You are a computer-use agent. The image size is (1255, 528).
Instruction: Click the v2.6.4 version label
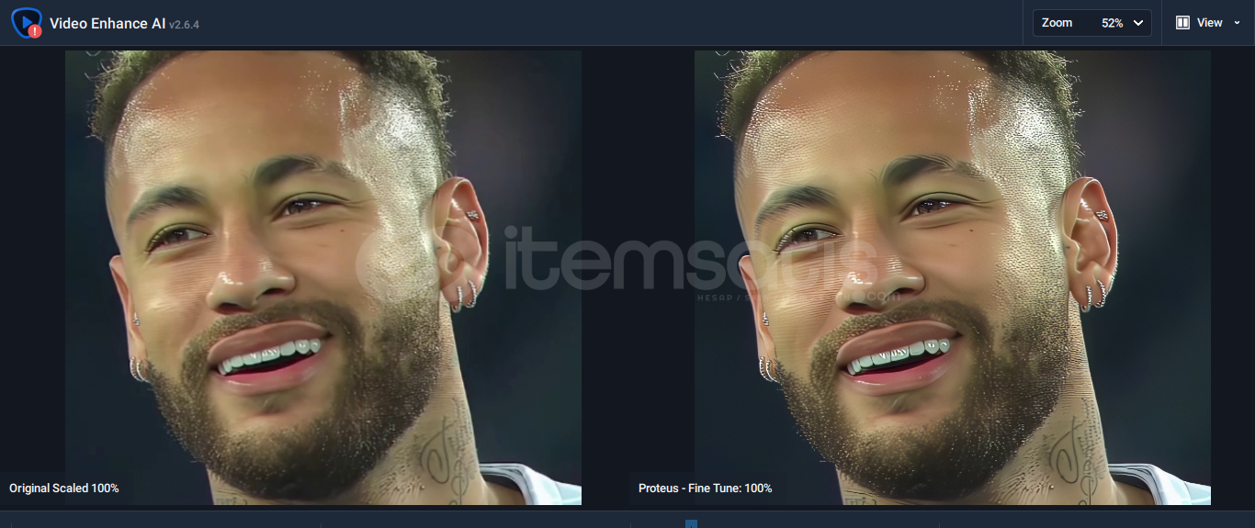(x=184, y=25)
